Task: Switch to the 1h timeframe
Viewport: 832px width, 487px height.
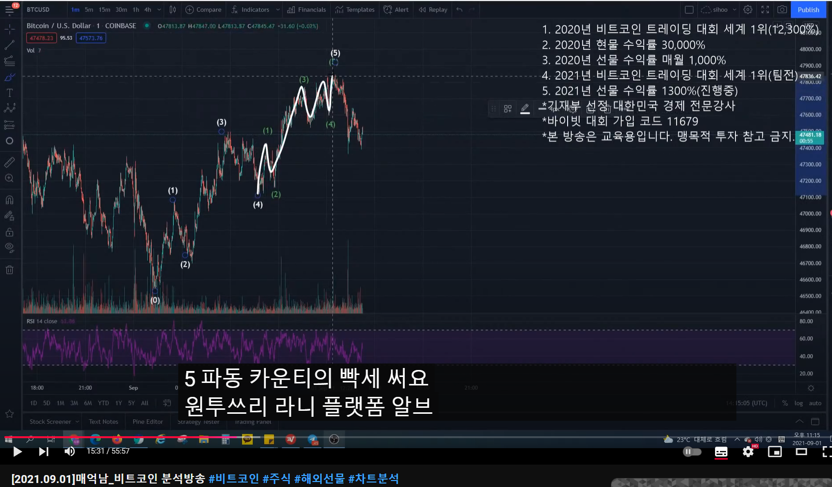Action: click(x=136, y=9)
